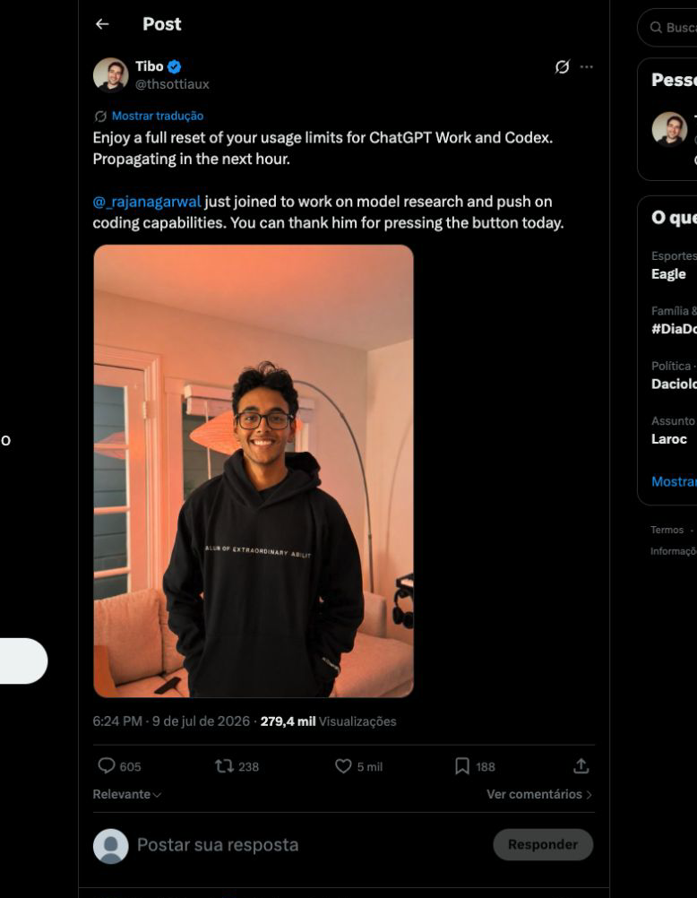697x898 pixels.
Task: Open the @_rajanagarwal mention link
Action: pyautogui.click(x=147, y=202)
